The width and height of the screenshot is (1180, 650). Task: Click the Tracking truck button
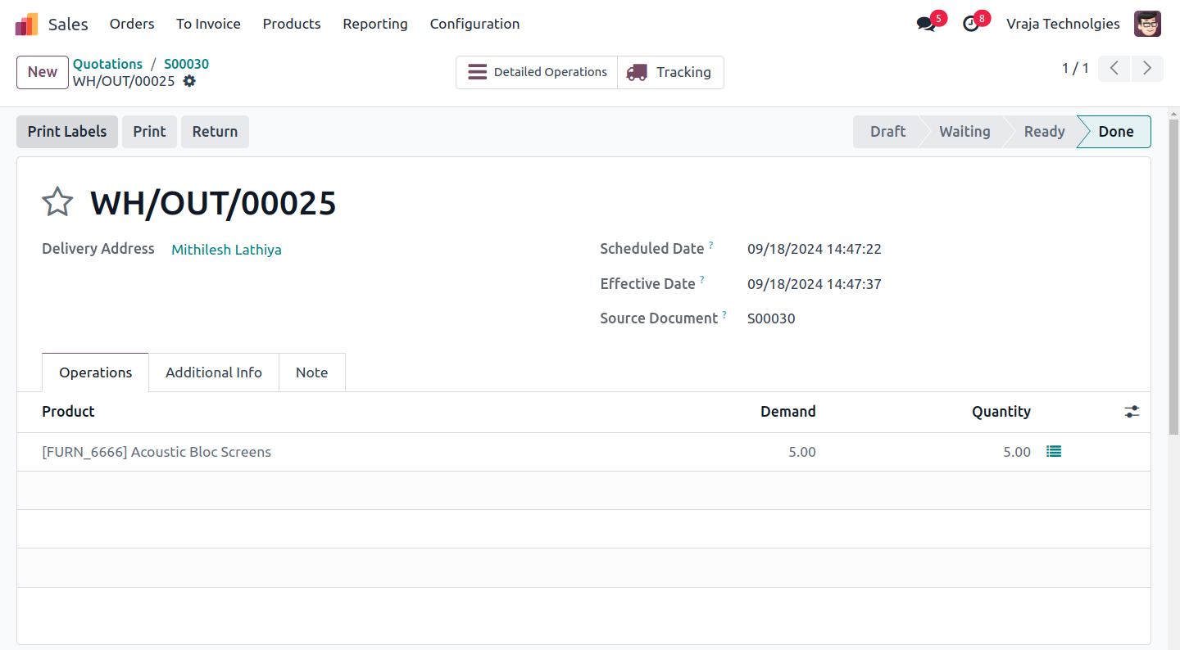pyautogui.click(x=670, y=72)
